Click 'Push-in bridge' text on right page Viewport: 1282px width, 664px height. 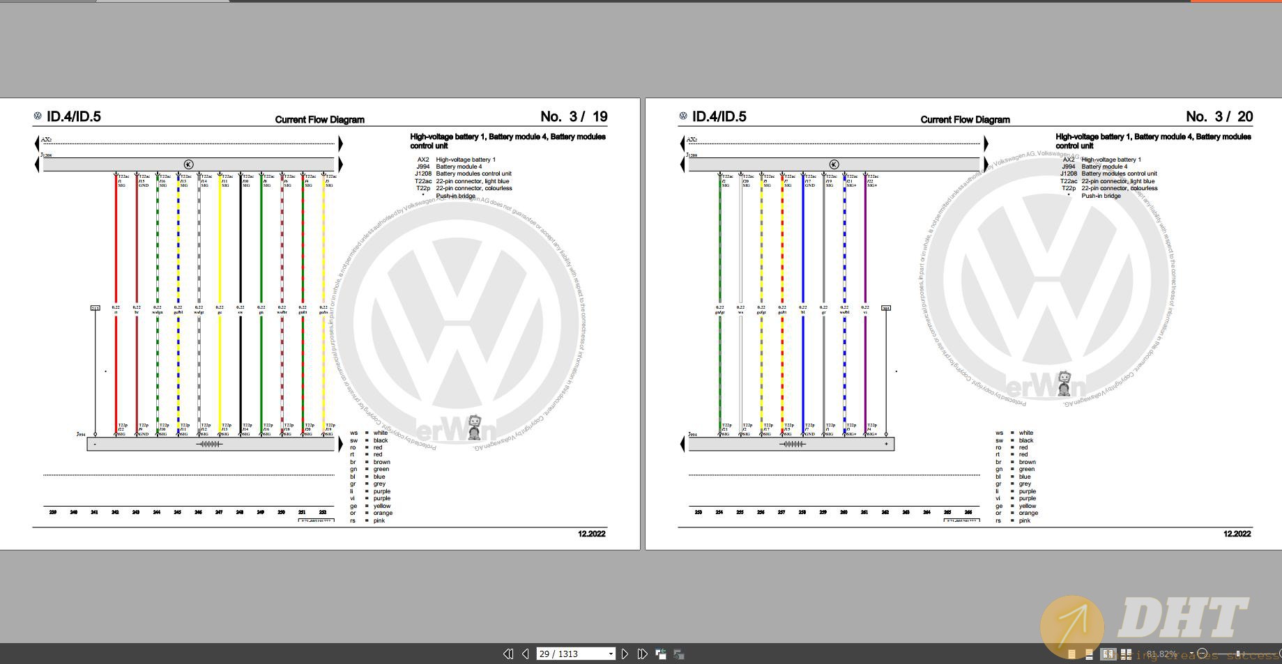coord(1101,196)
